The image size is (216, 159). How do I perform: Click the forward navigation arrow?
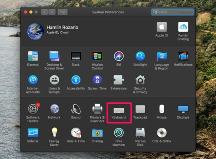click(x=52, y=12)
